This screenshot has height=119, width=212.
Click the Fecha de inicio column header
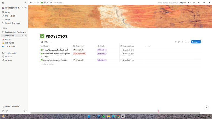[131, 46]
